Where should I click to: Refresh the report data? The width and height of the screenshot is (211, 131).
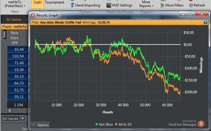point(197,5)
